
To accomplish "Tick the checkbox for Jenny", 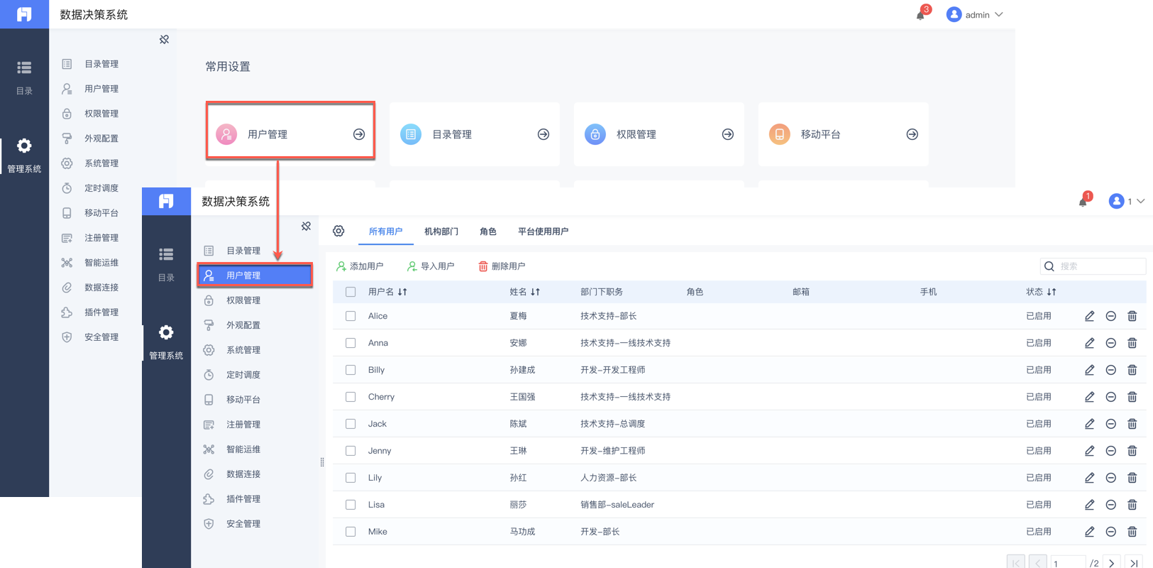I will [351, 451].
